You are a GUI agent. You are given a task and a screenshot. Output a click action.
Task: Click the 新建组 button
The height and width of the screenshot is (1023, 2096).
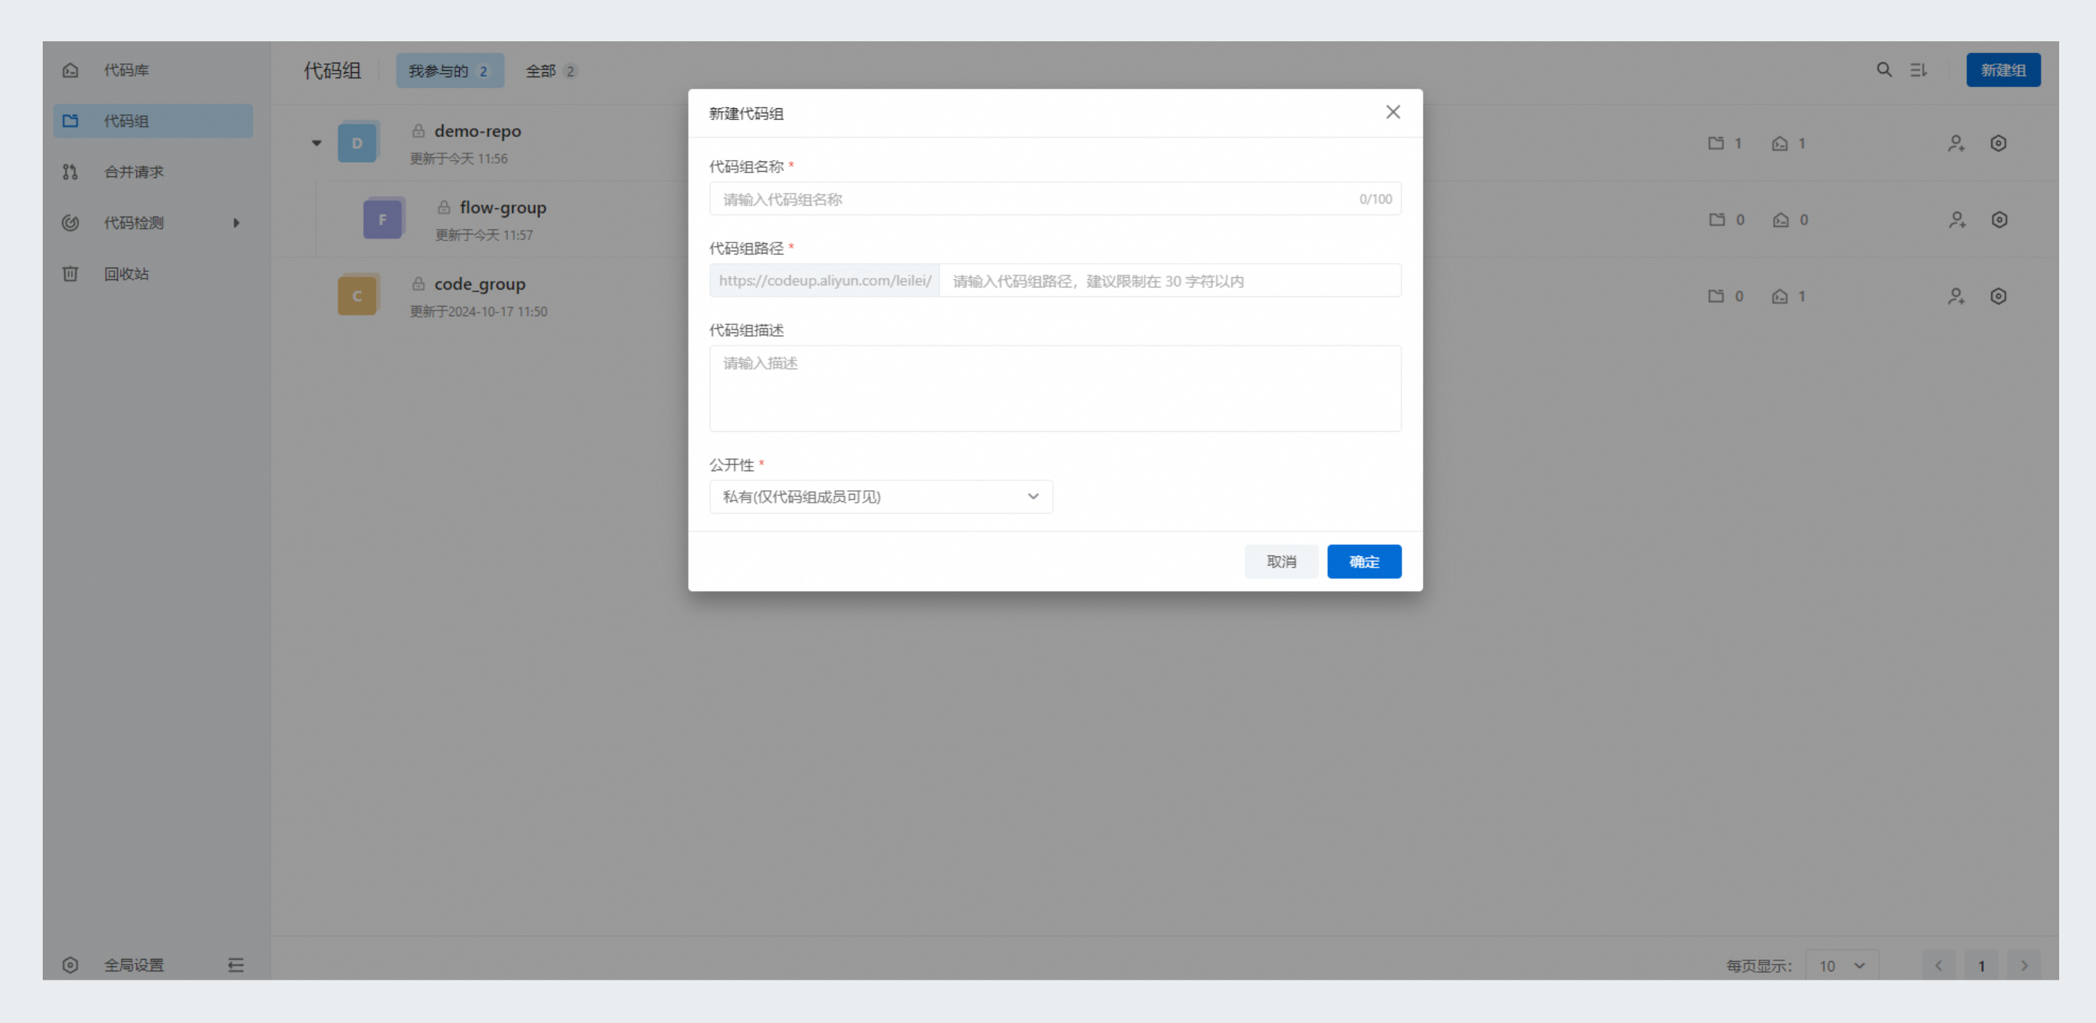[x=2002, y=70]
